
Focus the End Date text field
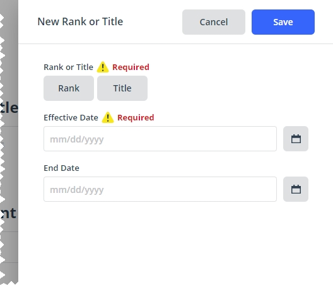pos(160,189)
